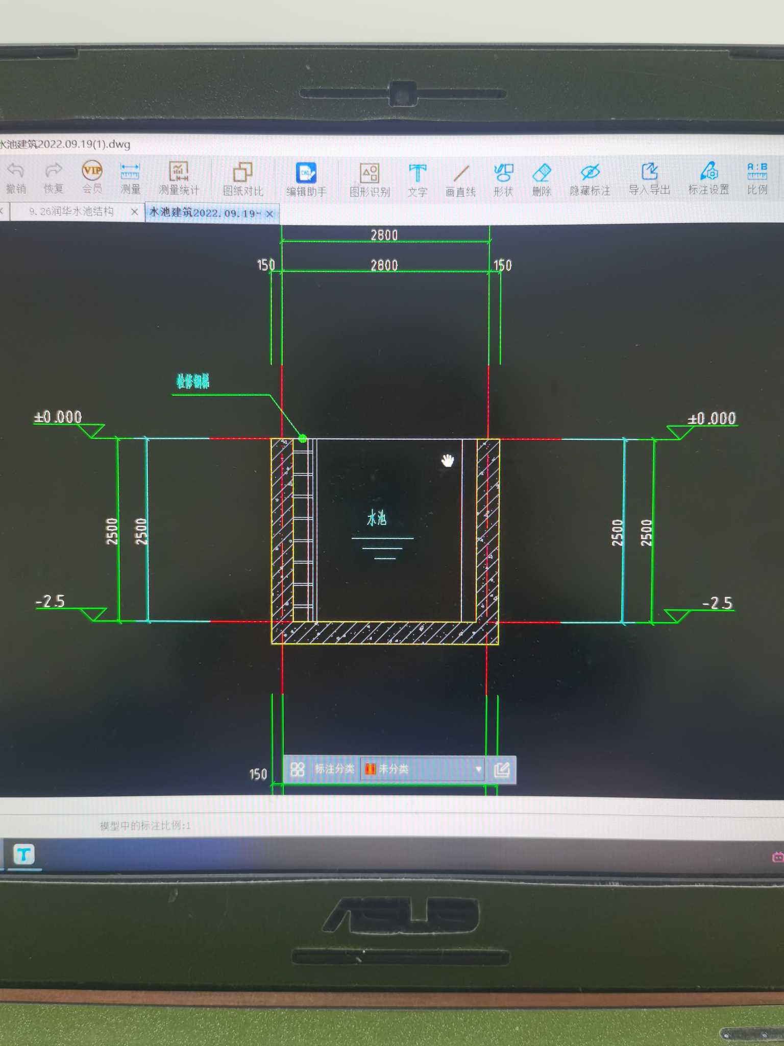
Task: Open Annotation settings (标注设置)
Action: pos(709,178)
